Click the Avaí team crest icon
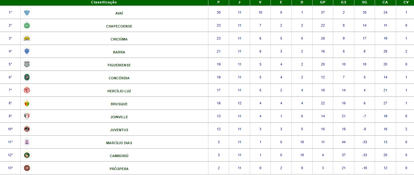Screen dimensions: 414x175 pos(27,13)
